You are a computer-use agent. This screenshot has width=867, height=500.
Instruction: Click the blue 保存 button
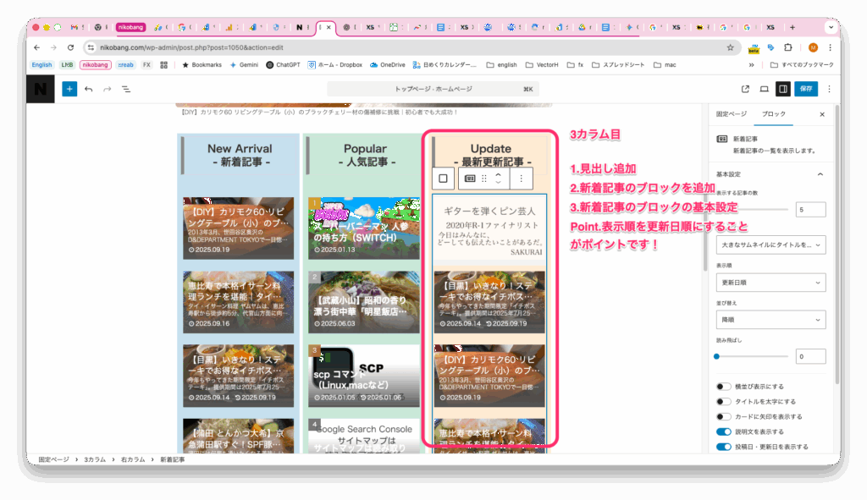click(x=807, y=89)
